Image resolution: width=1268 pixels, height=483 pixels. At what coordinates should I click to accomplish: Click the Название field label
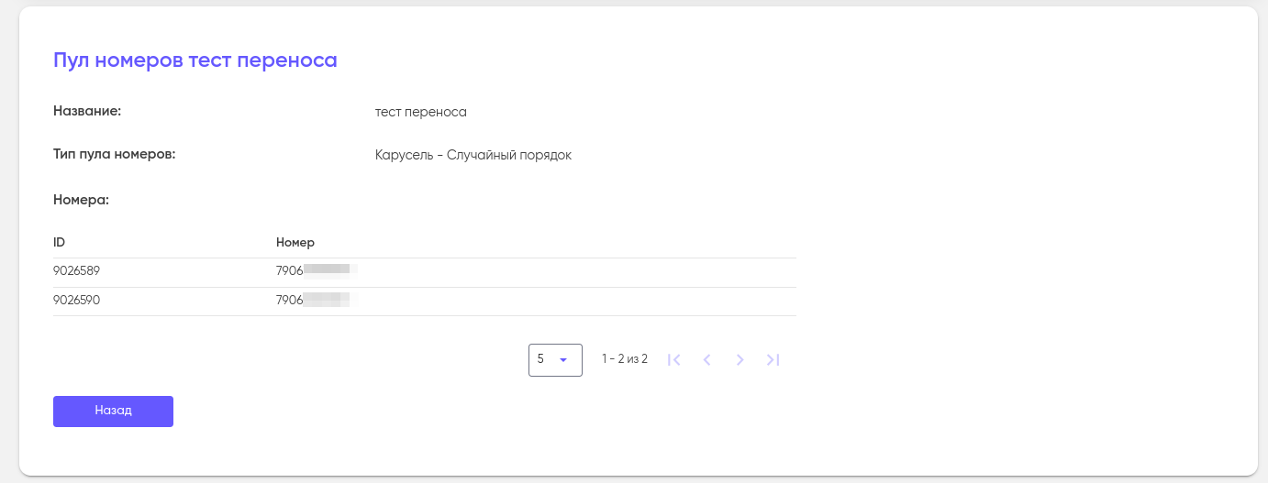point(87,111)
